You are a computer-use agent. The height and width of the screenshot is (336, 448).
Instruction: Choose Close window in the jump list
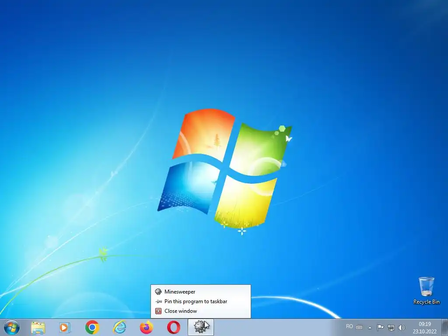click(x=200, y=311)
